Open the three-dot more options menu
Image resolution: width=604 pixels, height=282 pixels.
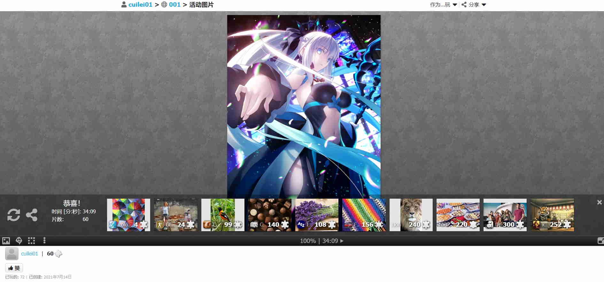(44, 241)
